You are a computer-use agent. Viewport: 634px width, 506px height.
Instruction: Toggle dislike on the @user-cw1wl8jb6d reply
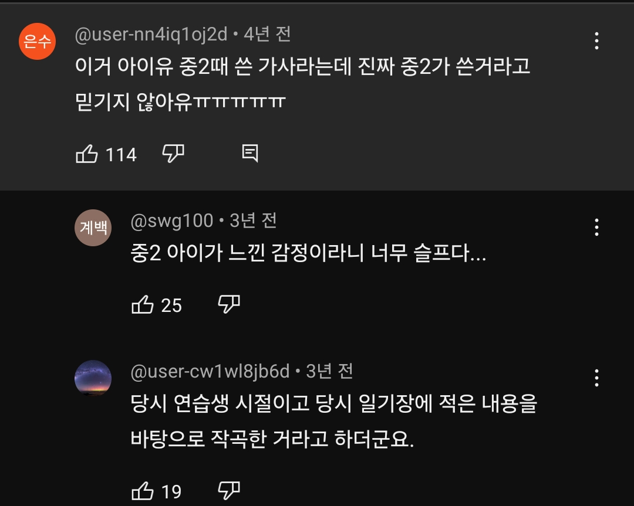[229, 490]
